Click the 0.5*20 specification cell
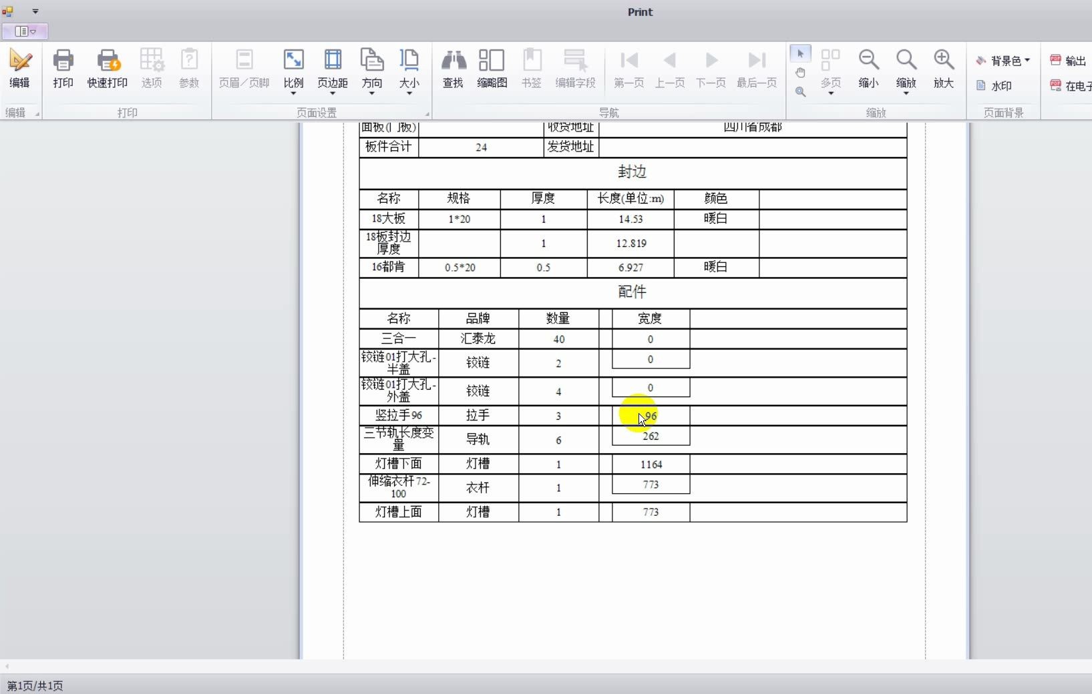 click(460, 268)
